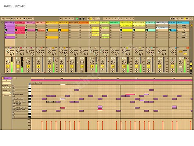The height and width of the screenshot is (146, 194).
Task: Click the track 3 Send B knob
Action: (32, 54)
